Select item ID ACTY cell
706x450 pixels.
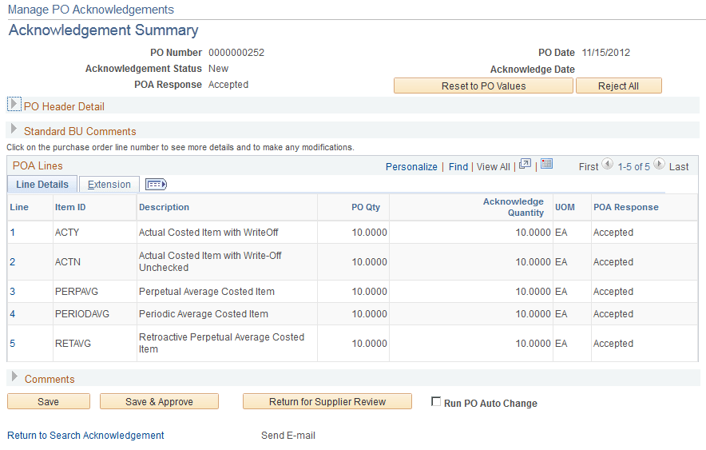[67, 233]
